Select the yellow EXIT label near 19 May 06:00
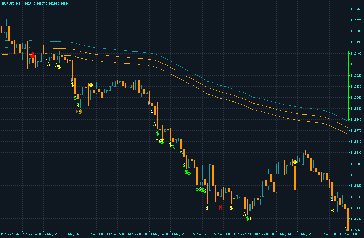This screenshot has height=238, width=364. coord(334,210)
